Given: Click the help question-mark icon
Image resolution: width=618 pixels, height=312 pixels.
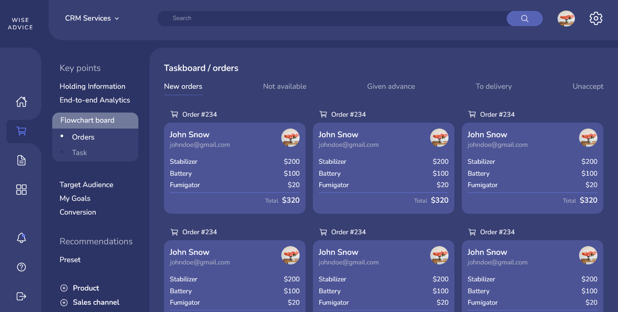Looking at the screenshot, I should pos(21,267).
